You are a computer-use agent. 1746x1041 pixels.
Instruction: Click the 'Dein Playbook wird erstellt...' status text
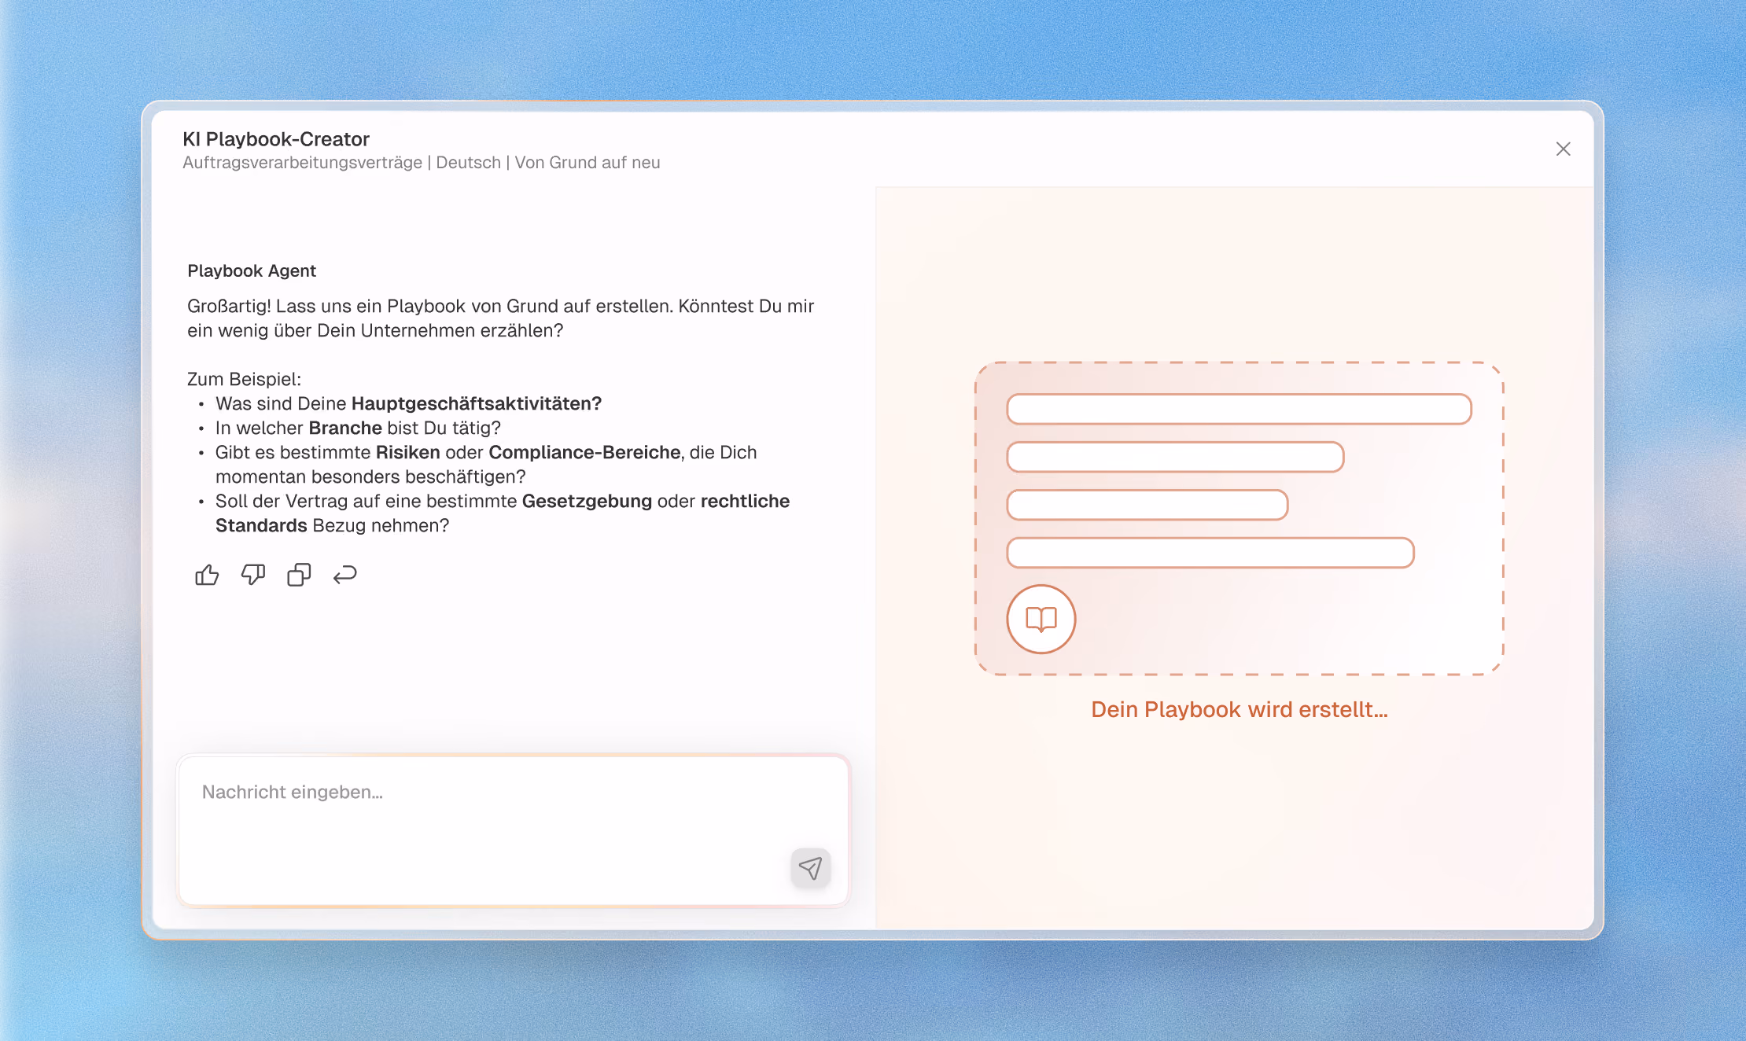tap(1240, 709)
